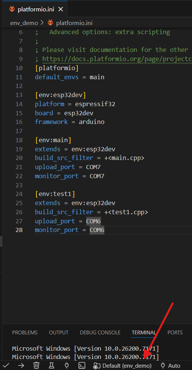Click line number 24 in the gutter
The image size is (192, 370).
[19, 194]
